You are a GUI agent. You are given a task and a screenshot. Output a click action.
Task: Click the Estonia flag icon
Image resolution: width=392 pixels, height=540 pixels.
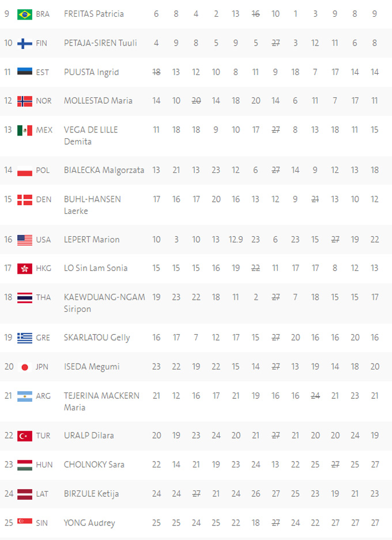click(25, 72)
